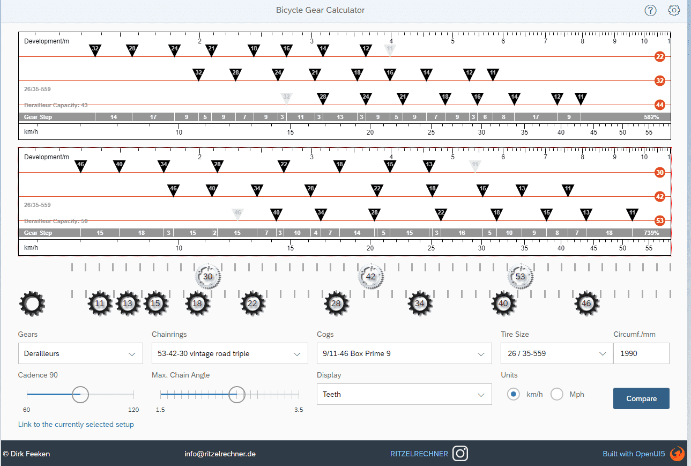Select the 46-tooth cog sprocket

586,304
